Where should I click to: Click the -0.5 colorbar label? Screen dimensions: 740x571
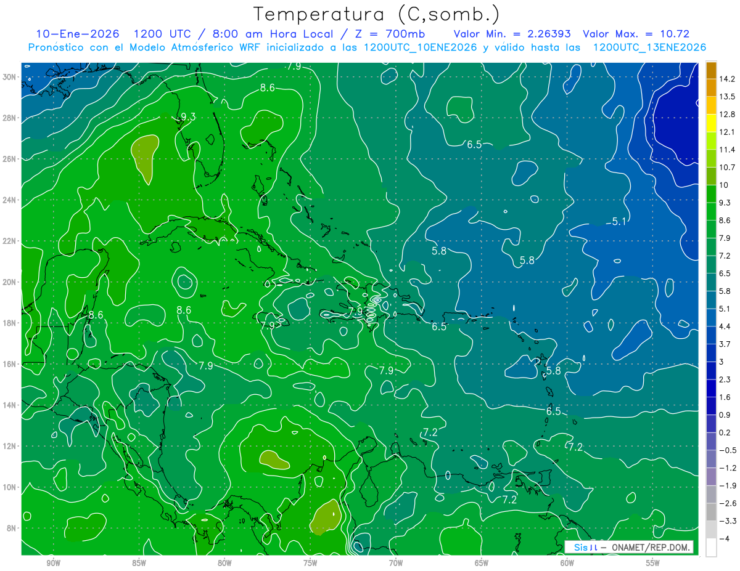pos(727,450)
